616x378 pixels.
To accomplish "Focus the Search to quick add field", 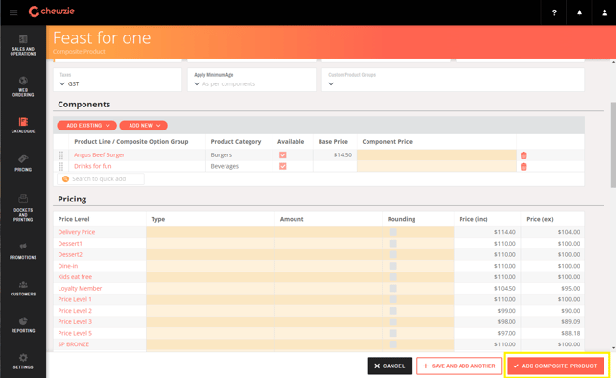I will point(101,179).
